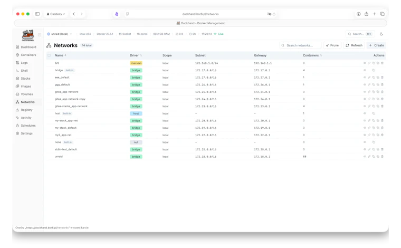Go to Containers in the sidebar

26,55
